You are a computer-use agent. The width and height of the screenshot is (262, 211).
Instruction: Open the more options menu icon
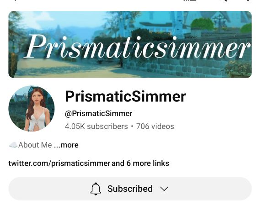[x=249, y=0]
